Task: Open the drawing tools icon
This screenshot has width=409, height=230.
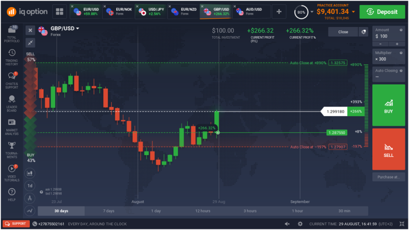Action: 30,198
